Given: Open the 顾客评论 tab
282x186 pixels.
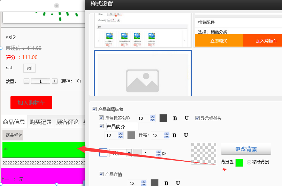Looking at the screenshot, I should click(x=67, y=122).
